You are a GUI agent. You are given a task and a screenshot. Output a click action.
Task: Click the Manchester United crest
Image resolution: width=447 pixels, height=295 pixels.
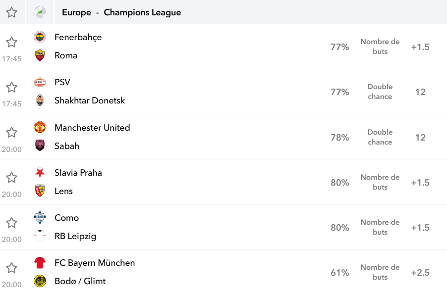click(x=40, y=127)
